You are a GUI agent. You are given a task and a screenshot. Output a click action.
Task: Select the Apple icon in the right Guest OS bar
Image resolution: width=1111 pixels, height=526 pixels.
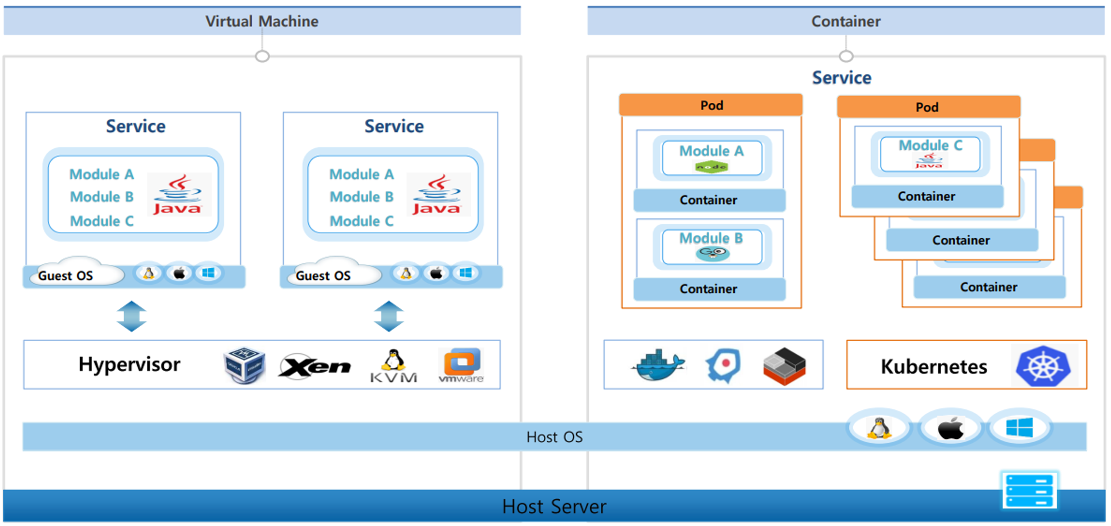437,273
